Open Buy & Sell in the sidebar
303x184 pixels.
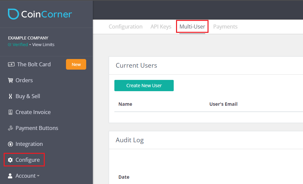(28, 96)
